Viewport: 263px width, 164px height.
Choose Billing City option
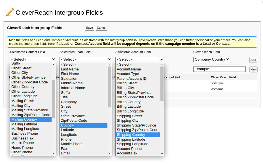point(138,88)
